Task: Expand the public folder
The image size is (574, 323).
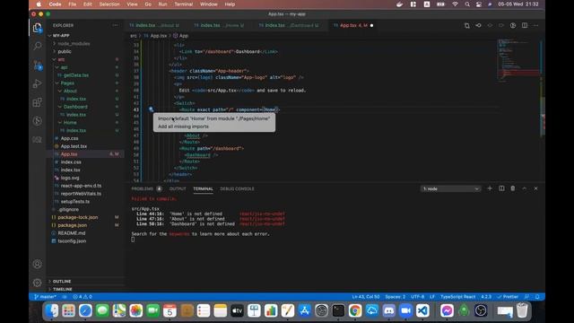Action: tap(65, 52)
